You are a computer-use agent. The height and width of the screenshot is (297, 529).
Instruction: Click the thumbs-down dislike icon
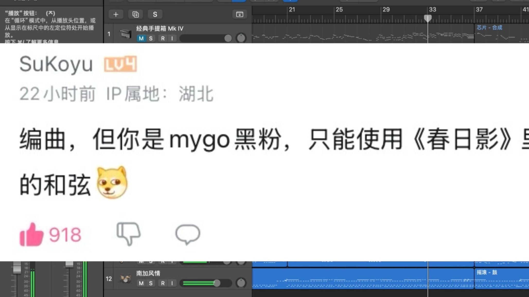128,234
